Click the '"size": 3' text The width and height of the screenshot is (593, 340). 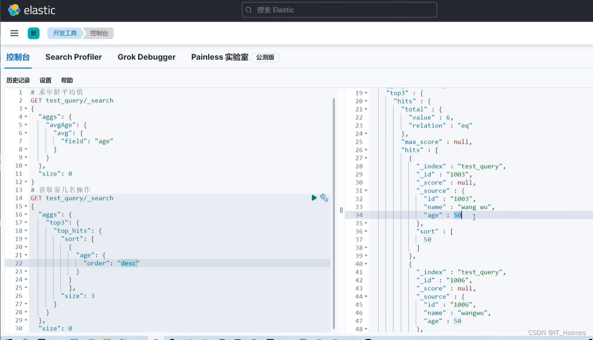point(78,296)
